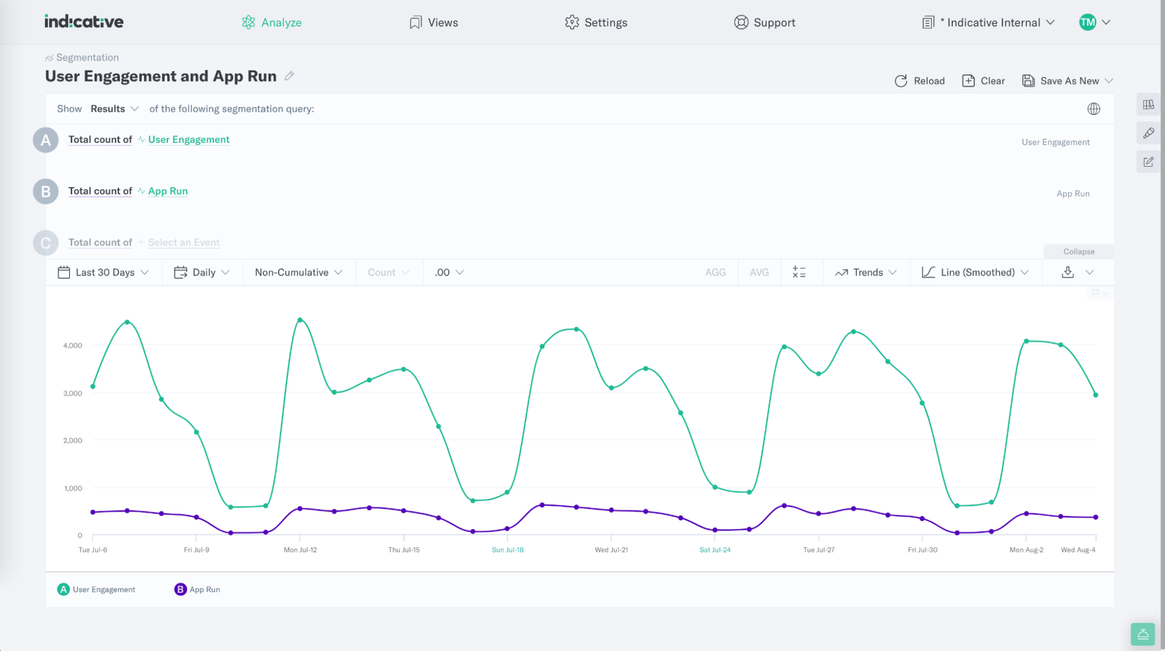Viewport: 1165px width, 651px height.
Task: Change the .00 decimal precision dropdown
Action: (x=449, y=272)
